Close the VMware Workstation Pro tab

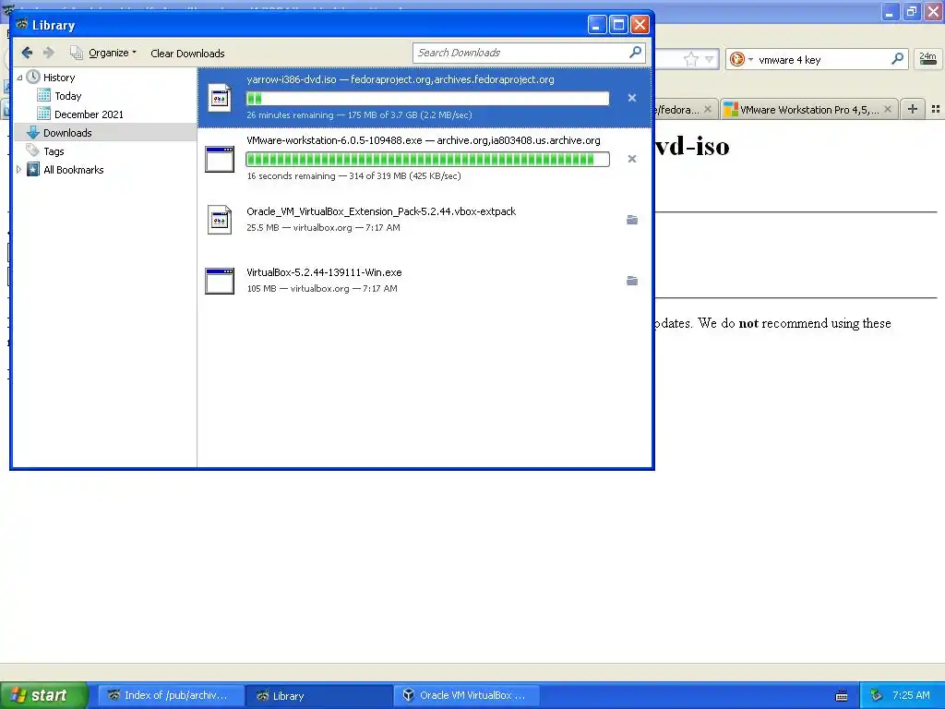click(888, 109)
